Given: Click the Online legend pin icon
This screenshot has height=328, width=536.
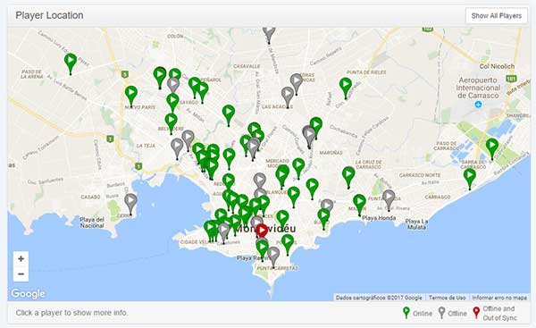Looking at the screenshot, I should 406,313.
